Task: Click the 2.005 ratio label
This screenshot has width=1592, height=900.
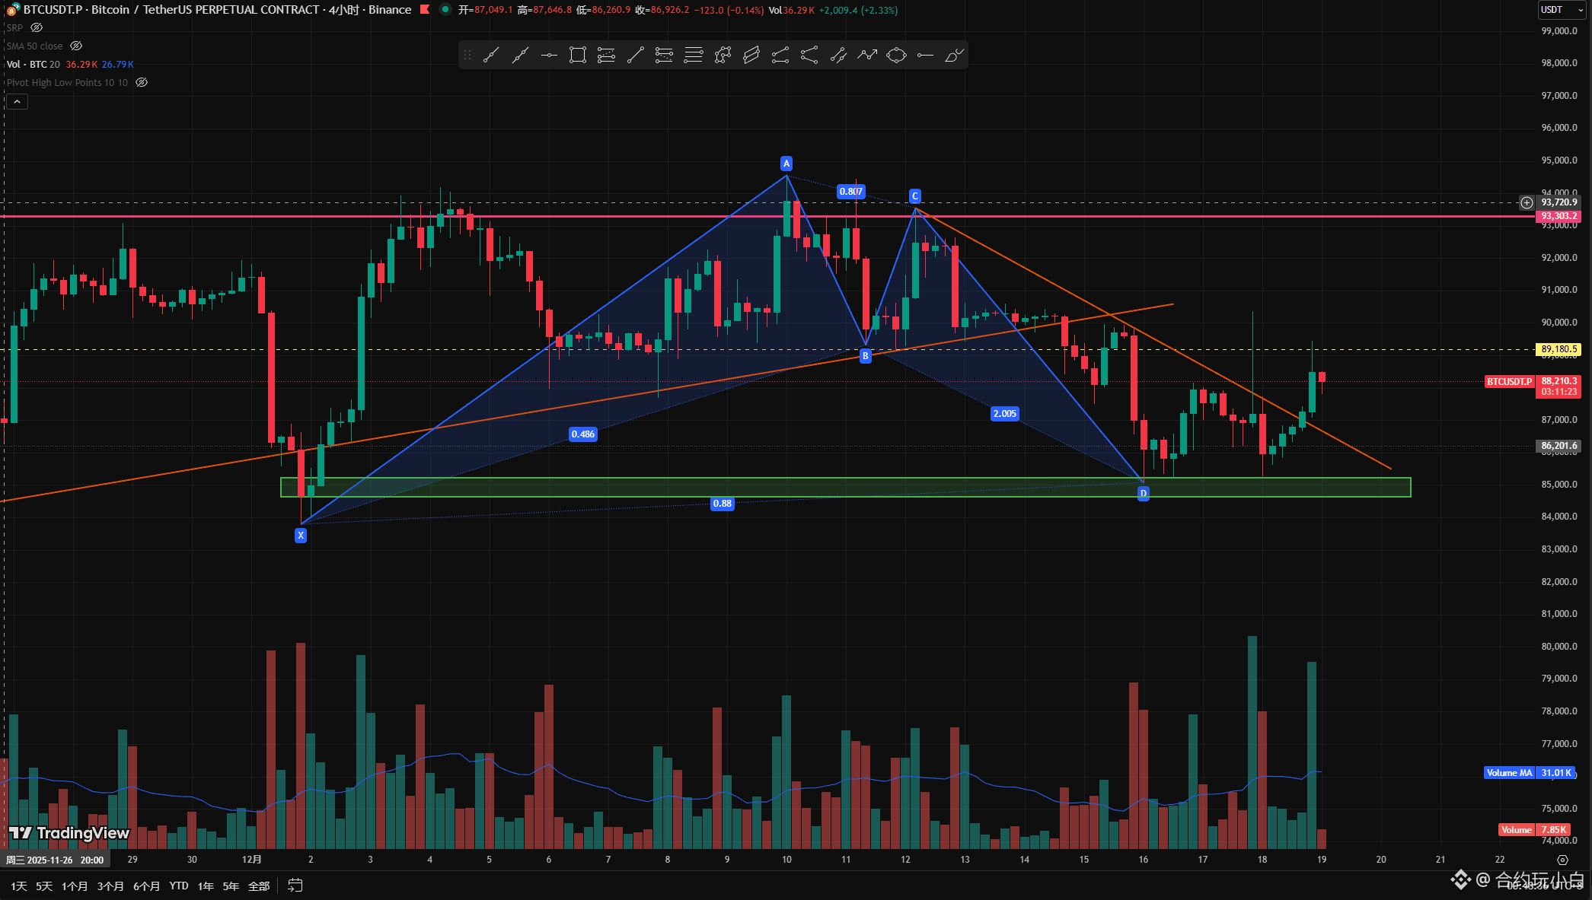Action: point(1004,413)
